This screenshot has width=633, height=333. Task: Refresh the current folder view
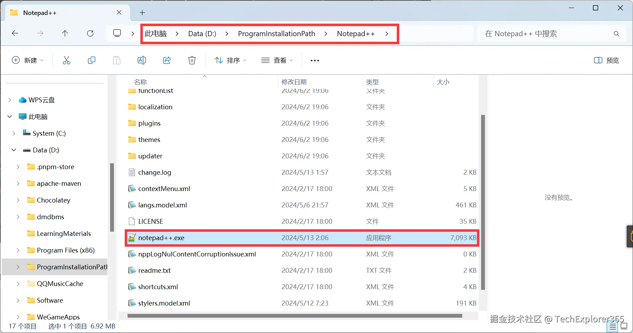[90, 33]
